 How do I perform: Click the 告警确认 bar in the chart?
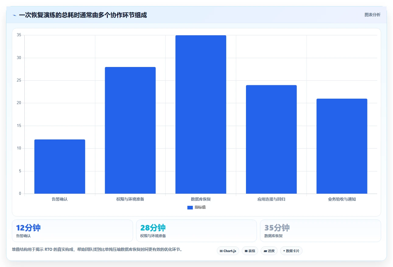point(60,167)
